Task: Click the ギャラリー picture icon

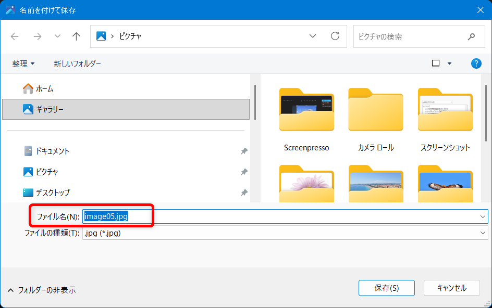Action: (28, 109)
